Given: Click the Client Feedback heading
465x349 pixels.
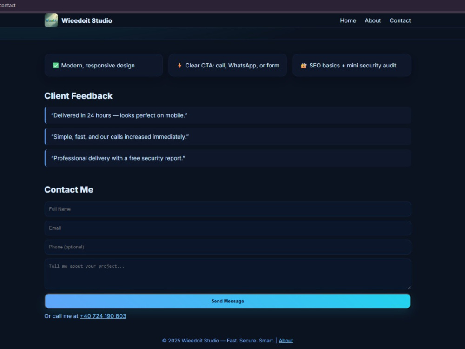Looking at the screenshot, I should pos(78,96).
